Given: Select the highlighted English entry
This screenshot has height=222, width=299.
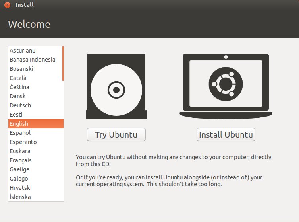Looking at the screenshot, I should (x=36, y=124).
